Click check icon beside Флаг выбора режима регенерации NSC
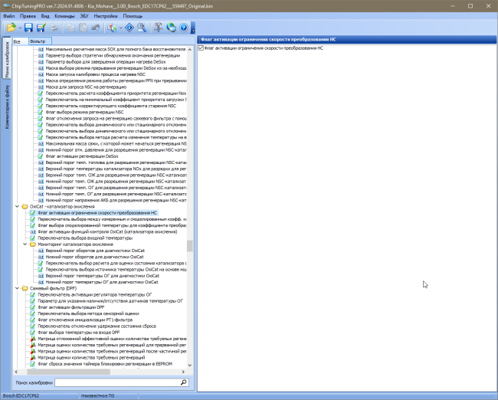This screenshot has height=400, width=498. (x=41, y=112)
